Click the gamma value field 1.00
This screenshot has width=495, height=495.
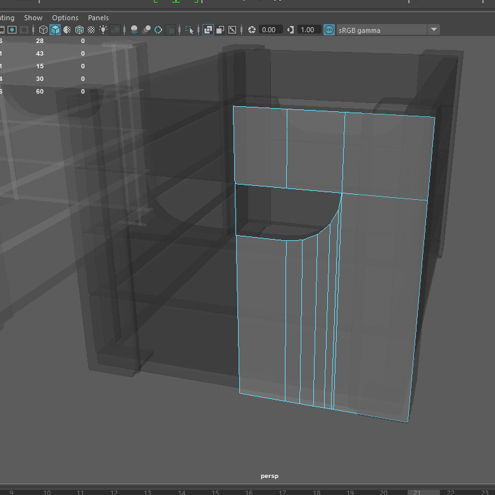point(309,30)
